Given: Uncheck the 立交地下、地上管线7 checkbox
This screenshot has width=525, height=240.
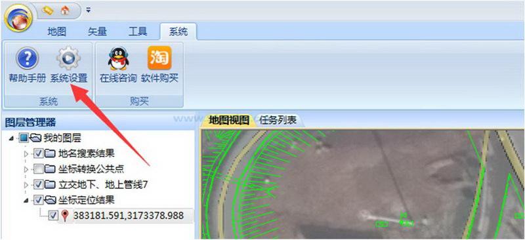Looking at the screenshot, I should tap(39, 184).
